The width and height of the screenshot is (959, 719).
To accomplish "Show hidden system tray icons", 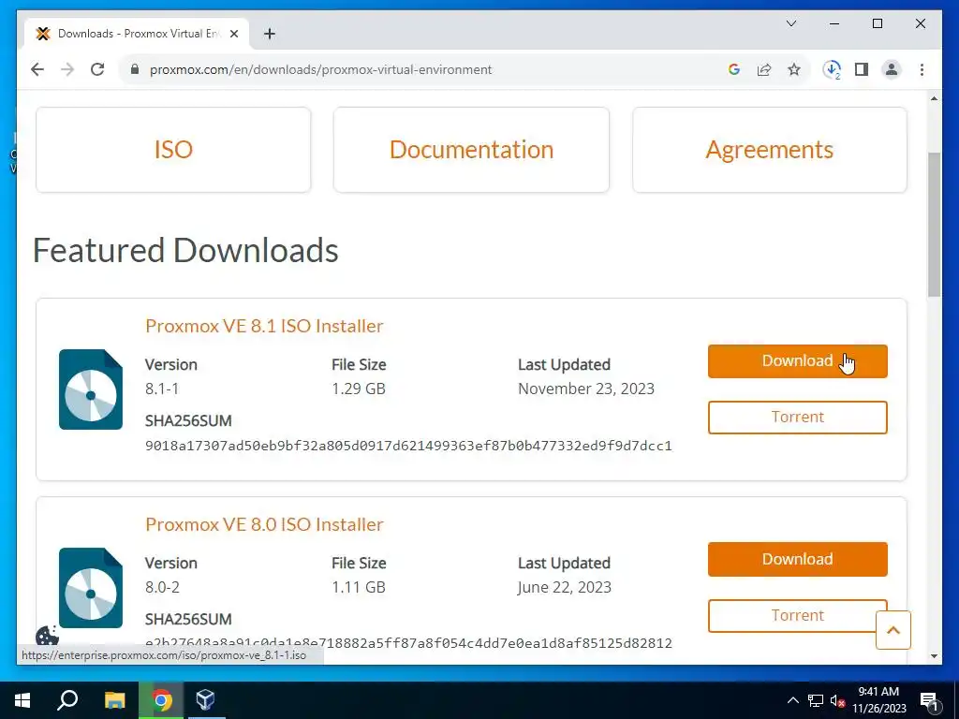I will tap(792, 700).
